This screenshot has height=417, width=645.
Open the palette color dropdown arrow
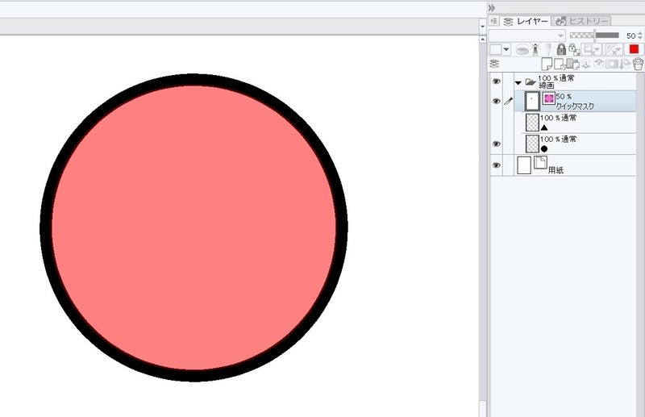pyautogui.click(x=506, y=50)
